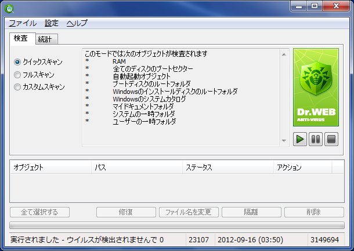Click the Windowsのシステムカタログ entry
The image size is (354, 251).
point(150,99)
